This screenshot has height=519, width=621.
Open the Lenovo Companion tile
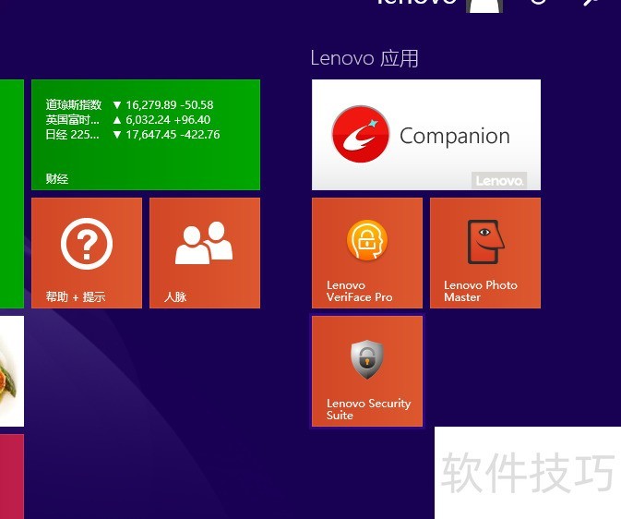pos(426,135)
